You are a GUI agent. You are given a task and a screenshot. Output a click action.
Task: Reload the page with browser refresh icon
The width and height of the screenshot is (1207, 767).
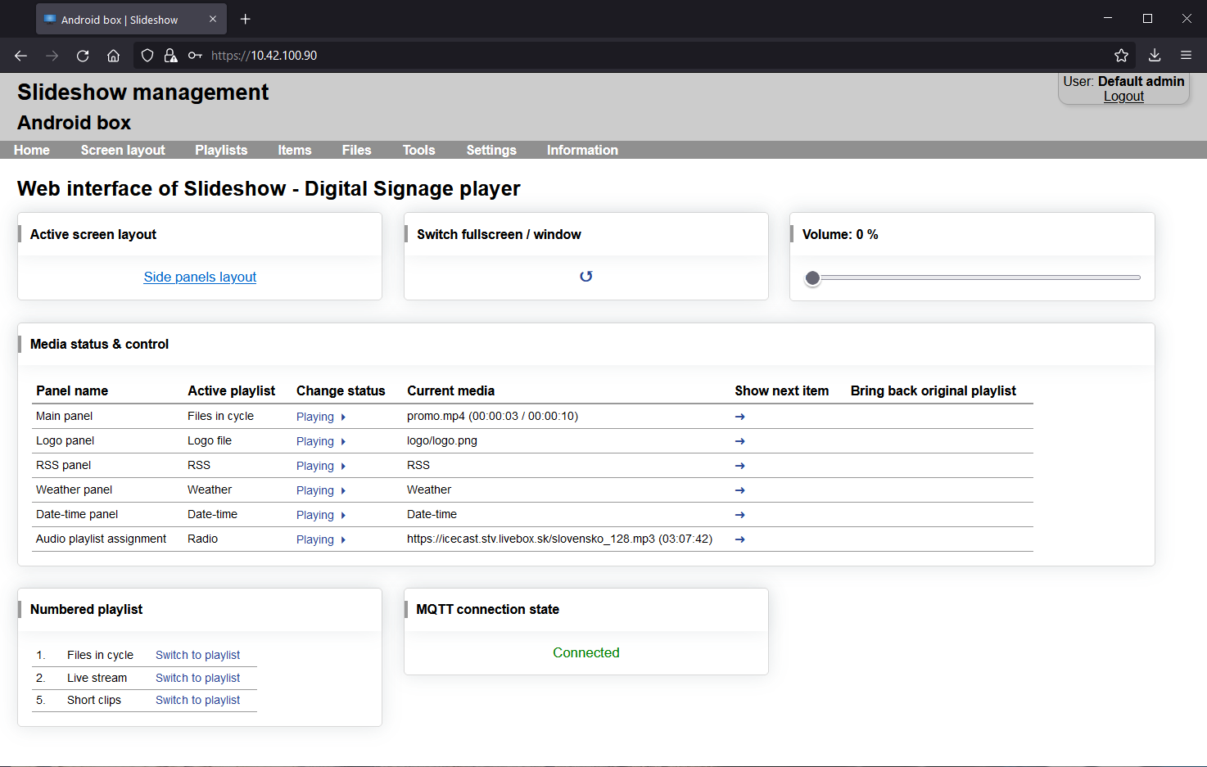click(83, 56)
